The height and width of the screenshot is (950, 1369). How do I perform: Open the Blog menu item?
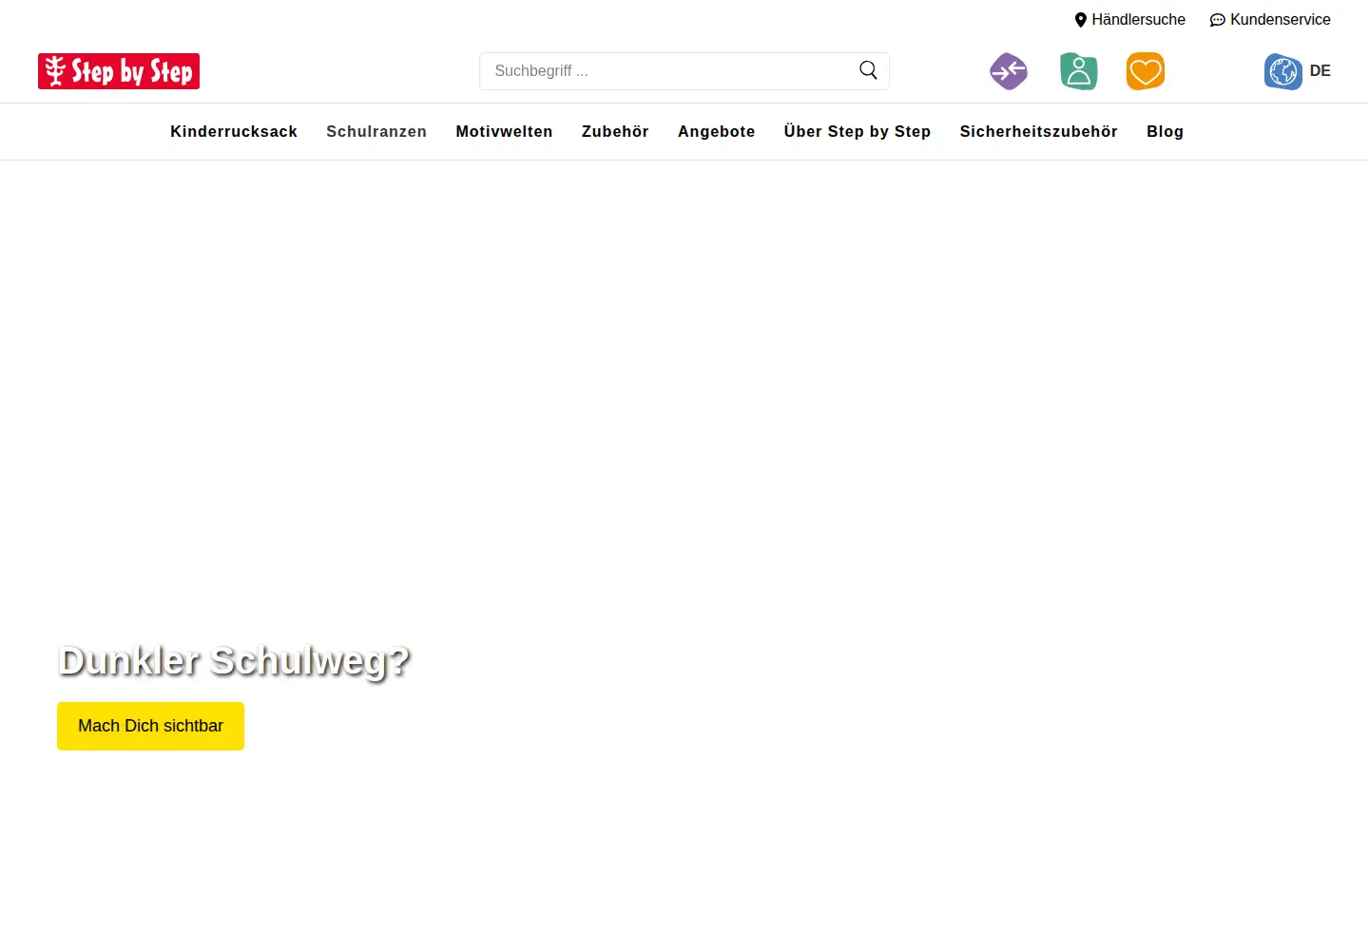click(x=1165, y=131)
